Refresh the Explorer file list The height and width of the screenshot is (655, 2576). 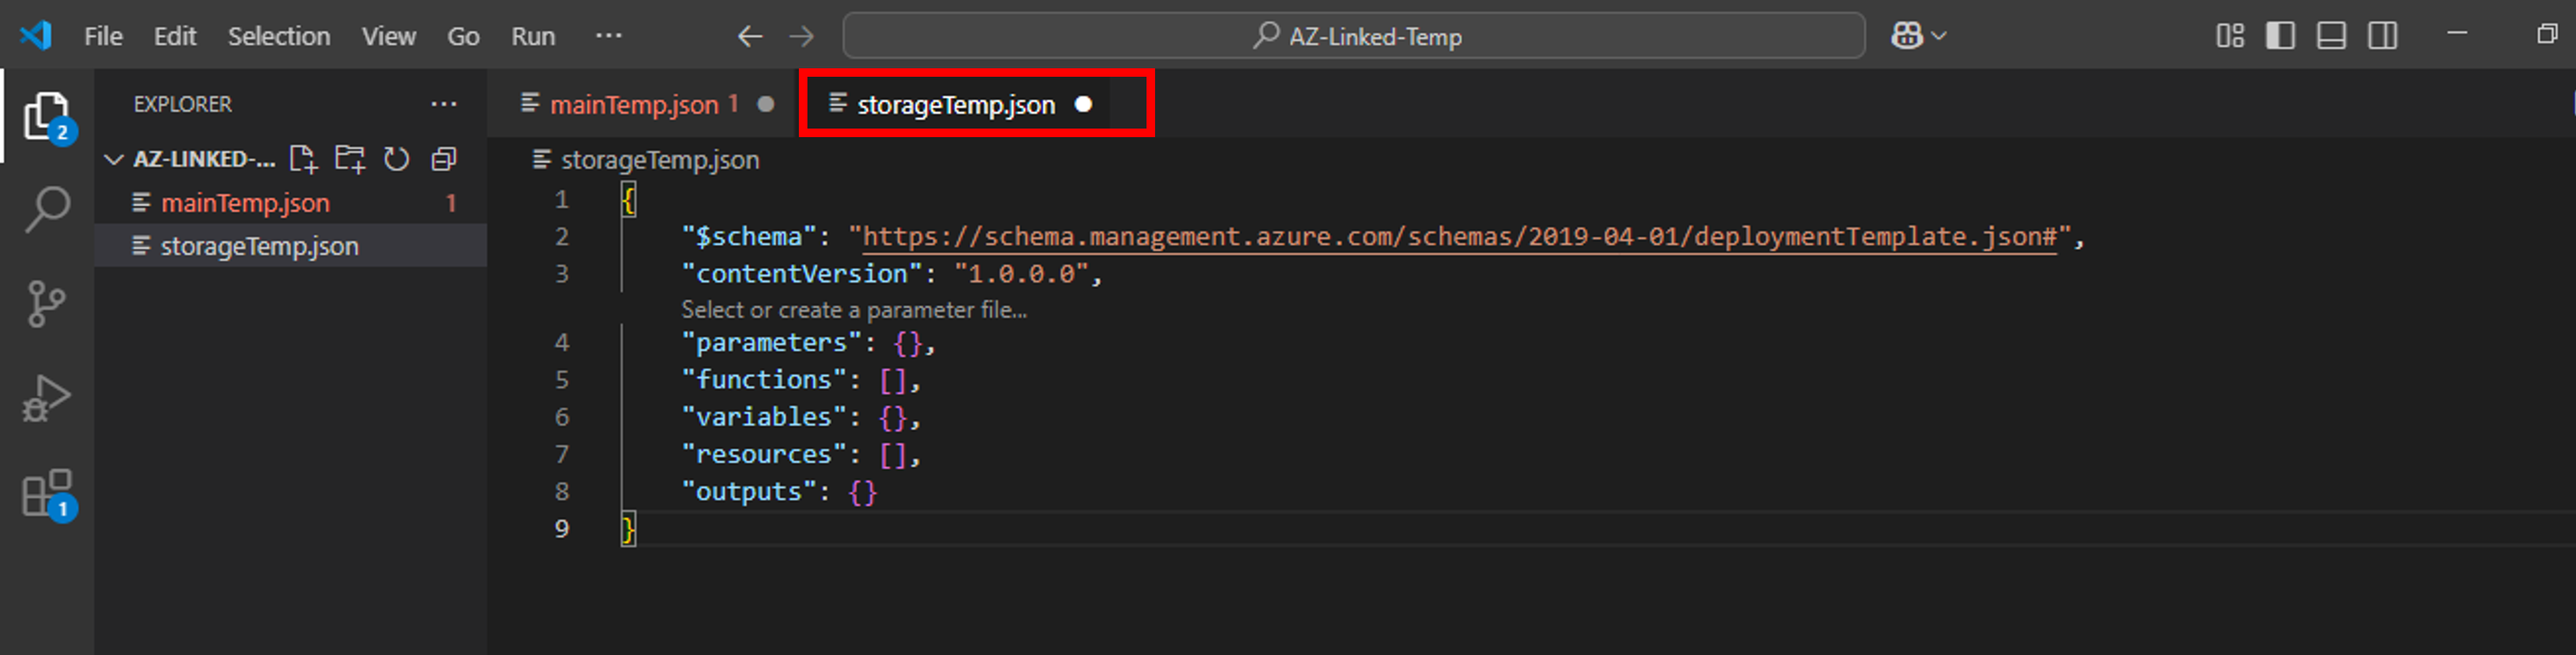[x=395, y=159]
